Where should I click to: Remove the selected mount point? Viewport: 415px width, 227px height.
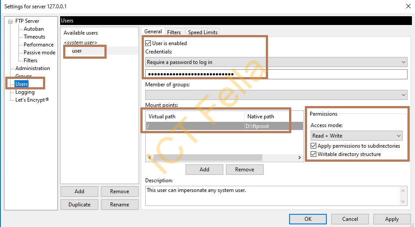(244, 170)
